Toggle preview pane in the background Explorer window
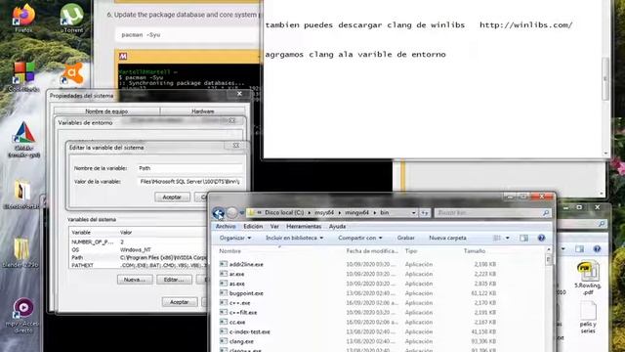This screenshot has height=352, width=625. click(579, 249)
